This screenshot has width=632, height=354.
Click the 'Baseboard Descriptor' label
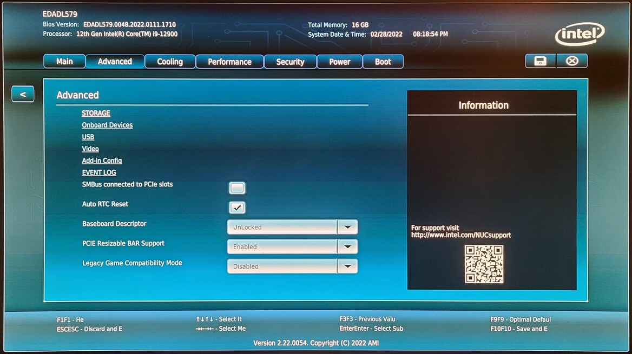114,224
